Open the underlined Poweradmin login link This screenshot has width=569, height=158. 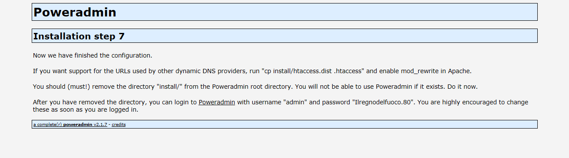[217, 103]
